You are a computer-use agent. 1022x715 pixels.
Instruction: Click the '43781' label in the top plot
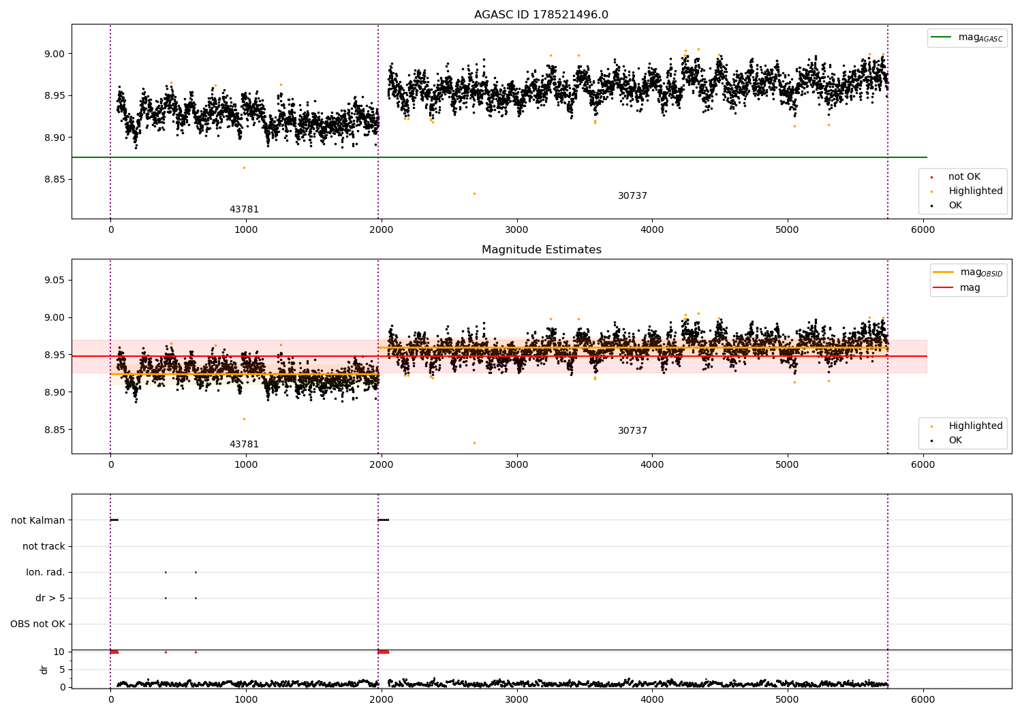244,210
